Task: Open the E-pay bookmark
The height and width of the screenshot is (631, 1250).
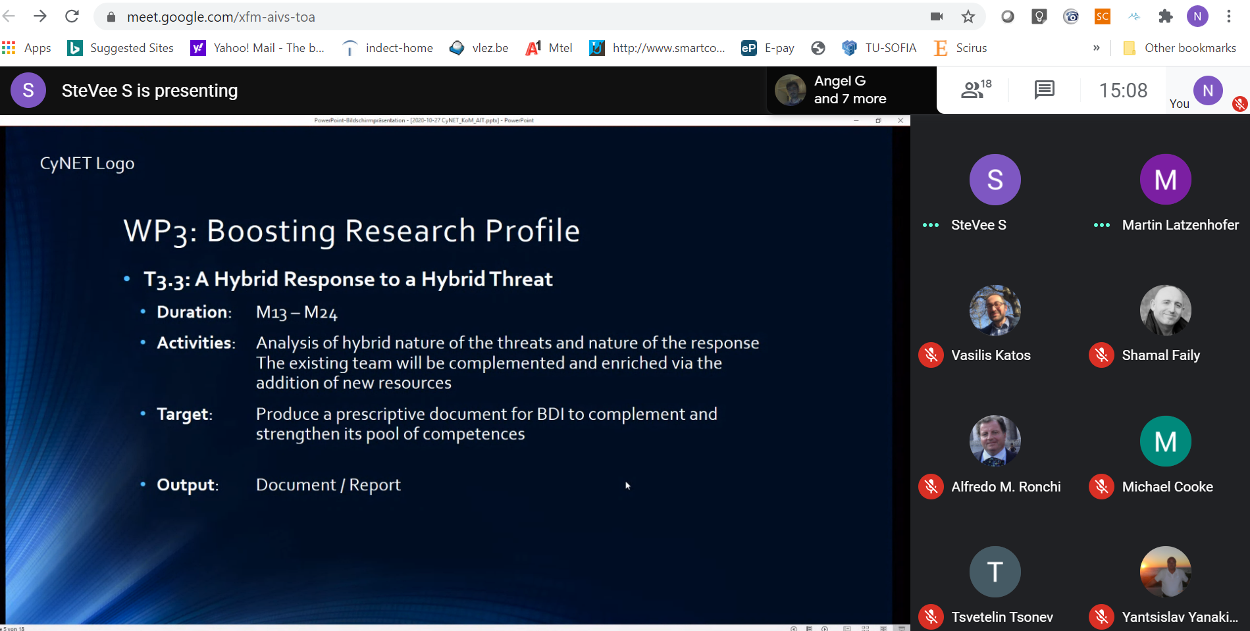Action: click(768, 48)
